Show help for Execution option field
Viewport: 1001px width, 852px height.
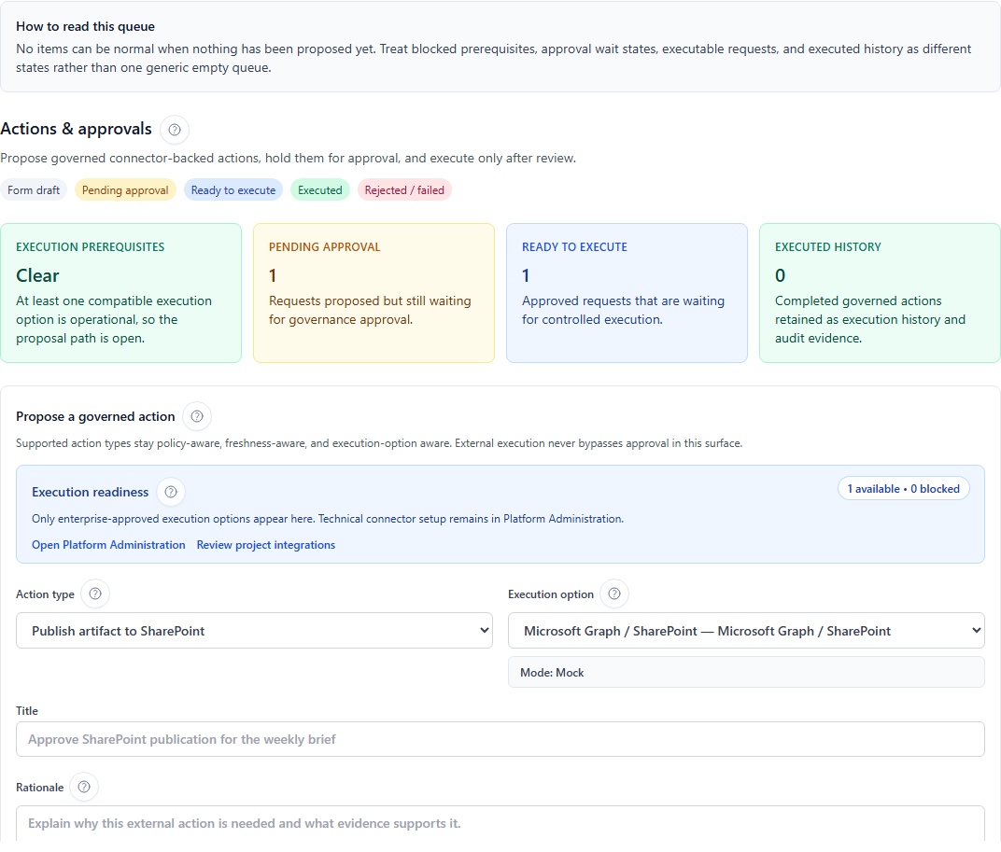[614, 594]
